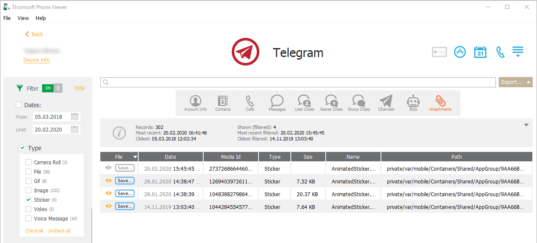
Task: Open the Account Info section
Action: point(195,103)
